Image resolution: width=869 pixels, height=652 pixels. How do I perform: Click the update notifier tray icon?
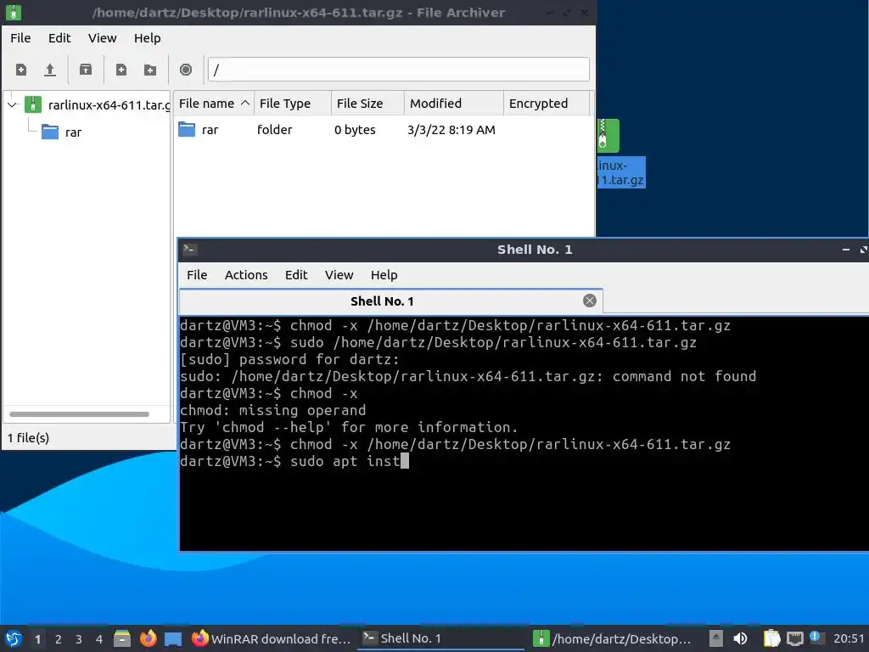click(816, 638)
